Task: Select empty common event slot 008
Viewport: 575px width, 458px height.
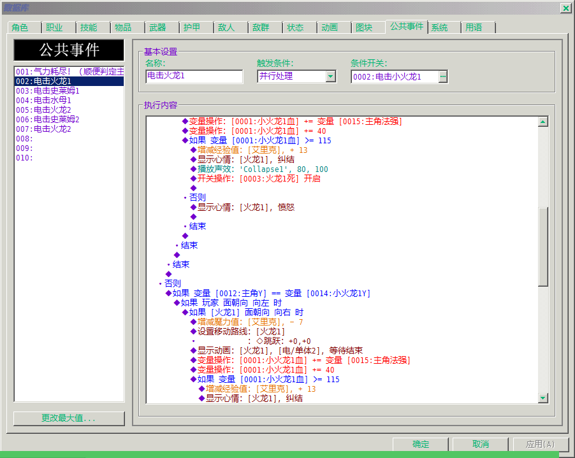Action: [x=69, y=138]
